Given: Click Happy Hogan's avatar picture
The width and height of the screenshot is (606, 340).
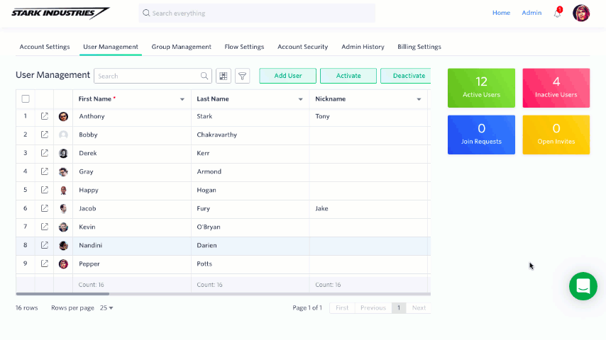Looking at the screenshot, I should (x=63, y=191).
